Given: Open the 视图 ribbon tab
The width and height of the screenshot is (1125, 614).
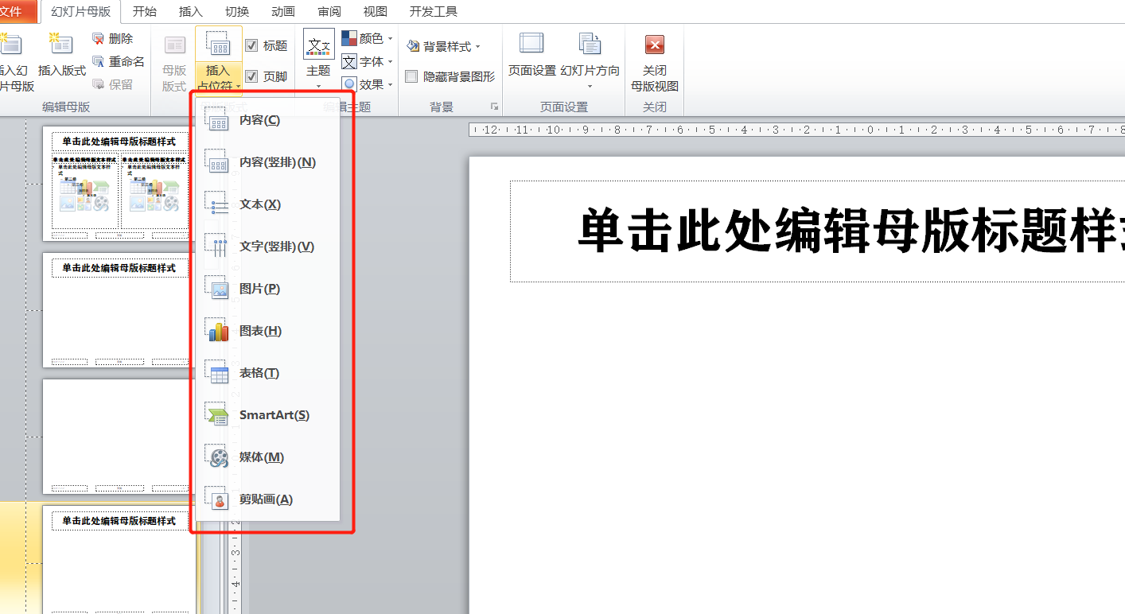Looking at the screenshot, I should (375, 11).
